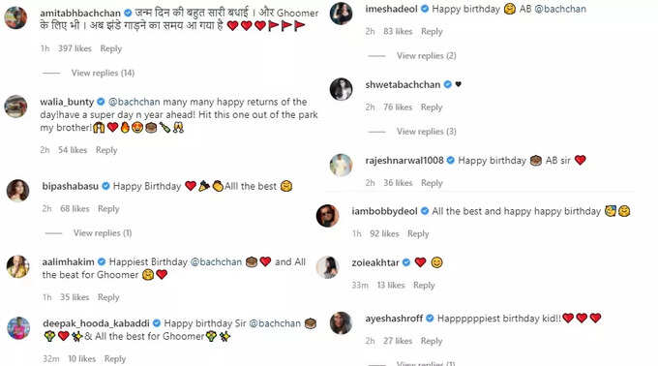Click verified badge beside imeshadeol
Viewport: 658px width, 366px height.
click(425, 9)
